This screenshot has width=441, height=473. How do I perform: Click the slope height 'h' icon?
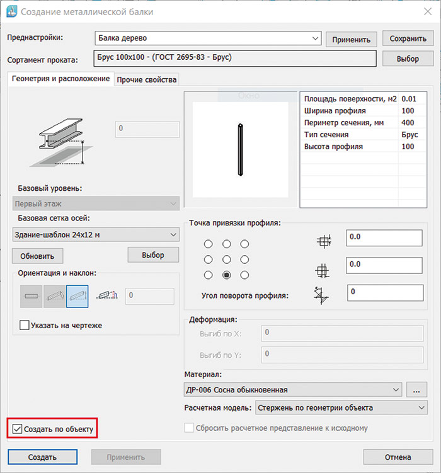tap(107, 295)
